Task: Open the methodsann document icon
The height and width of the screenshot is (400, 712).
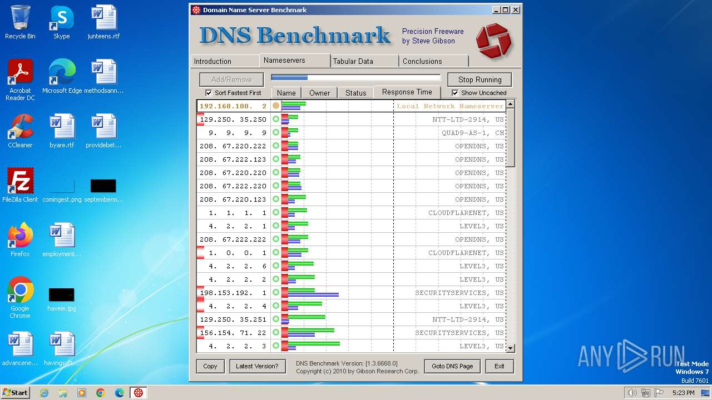Action: 103,77
